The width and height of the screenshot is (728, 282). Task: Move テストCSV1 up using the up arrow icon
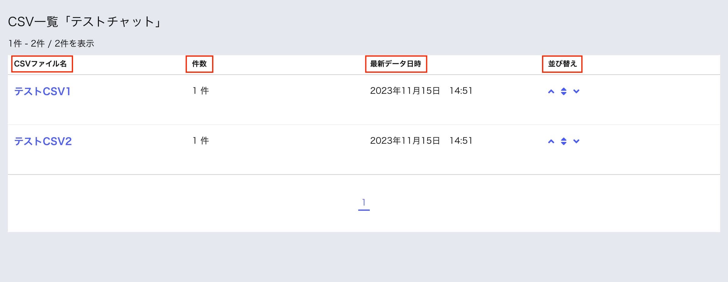[x=551, y=90]
